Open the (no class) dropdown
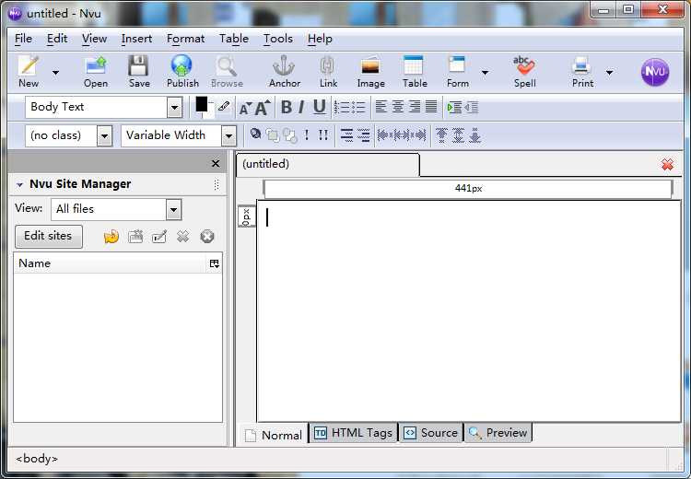The image size is (691, 479). coord(104,135)
